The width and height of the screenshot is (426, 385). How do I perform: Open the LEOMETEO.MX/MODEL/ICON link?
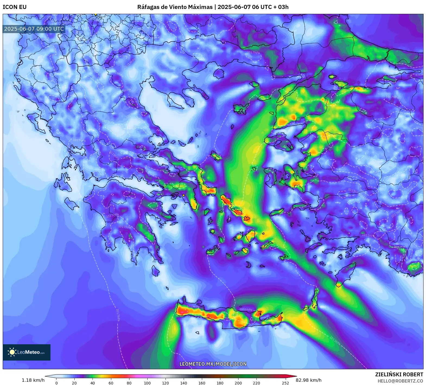click(x=213, y=364)
